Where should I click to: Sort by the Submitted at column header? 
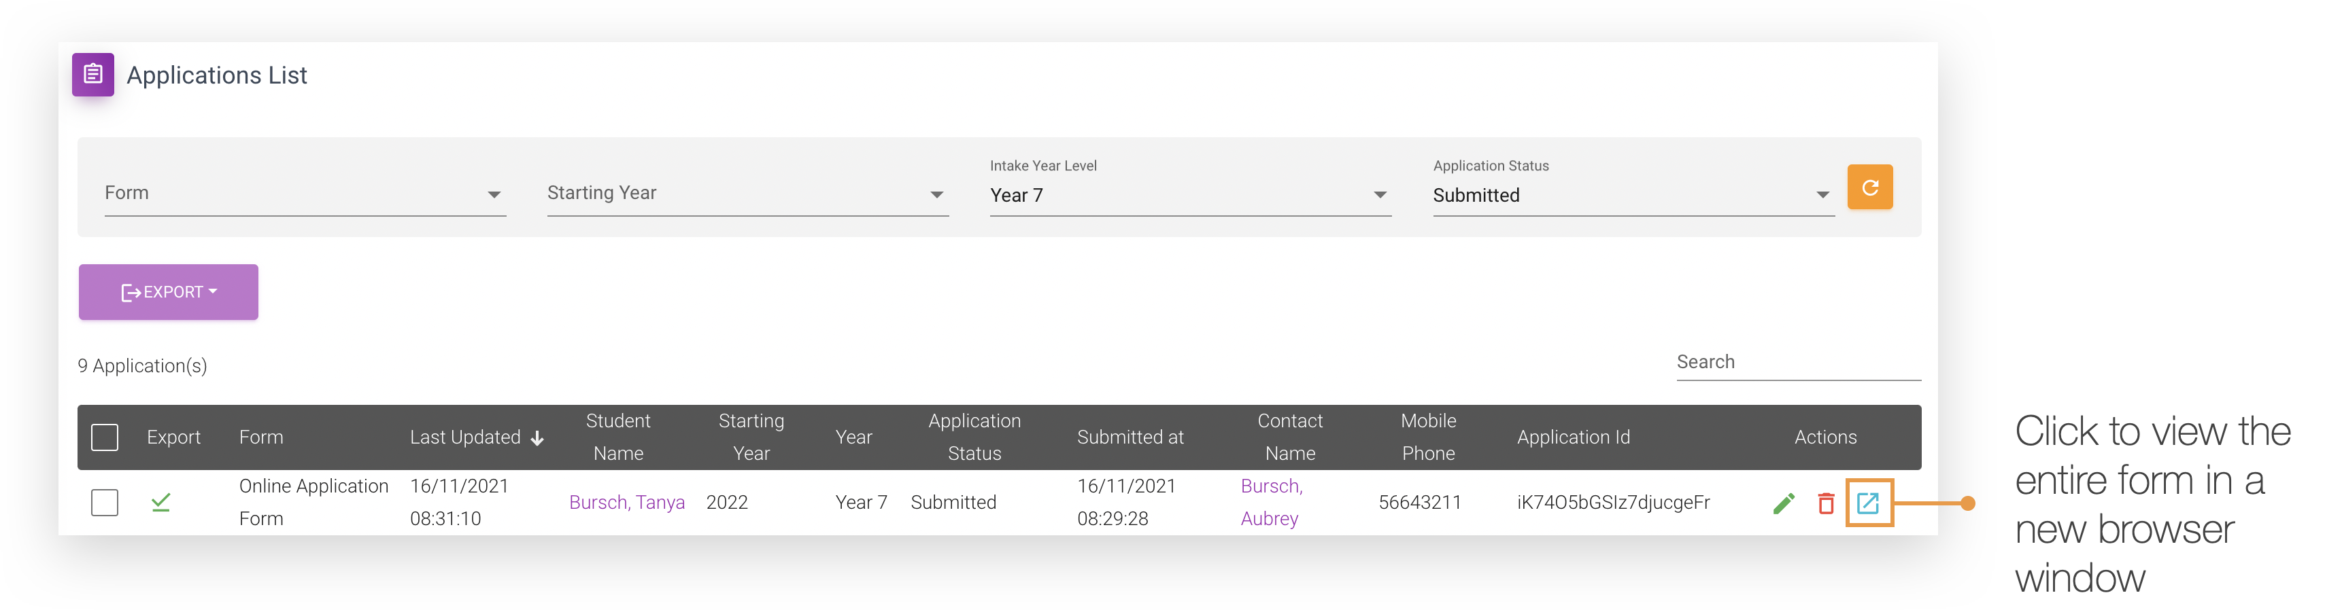point(1130,437)
